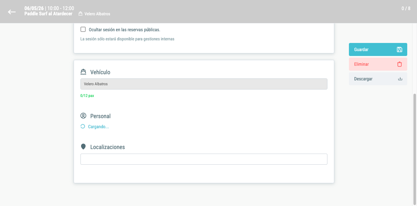Click the person icon beside Personal heading

(83, 116)
